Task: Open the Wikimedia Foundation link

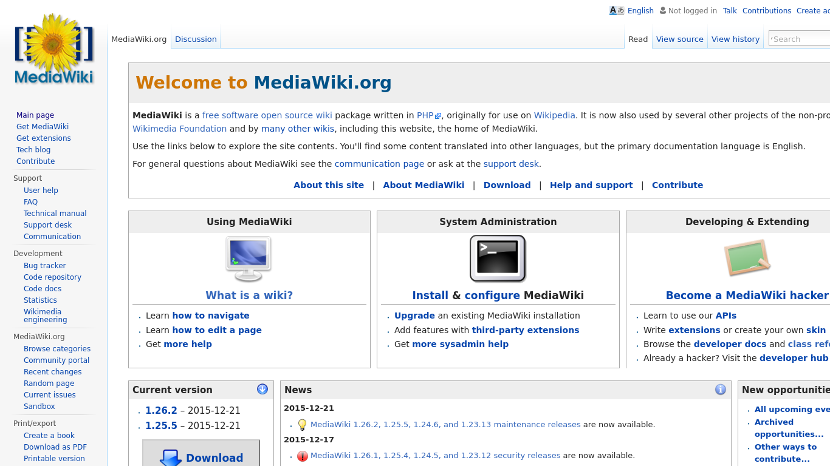Action: (x=179, y=129)
